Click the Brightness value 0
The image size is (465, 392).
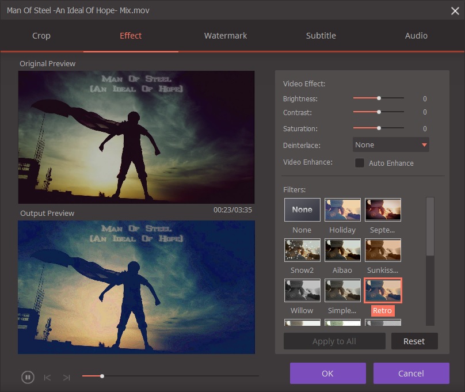coord(425,99)
